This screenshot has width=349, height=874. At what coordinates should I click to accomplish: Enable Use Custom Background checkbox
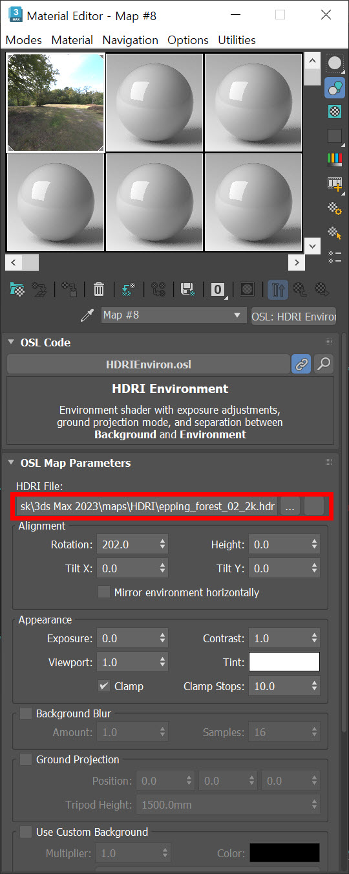coord(26,832)
